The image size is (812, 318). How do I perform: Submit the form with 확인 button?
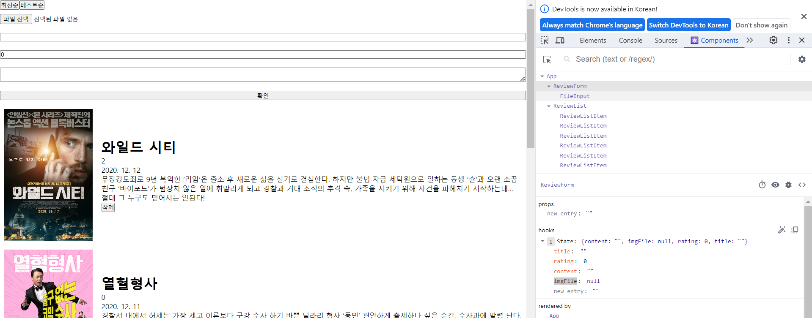click(x=263, y=95)
